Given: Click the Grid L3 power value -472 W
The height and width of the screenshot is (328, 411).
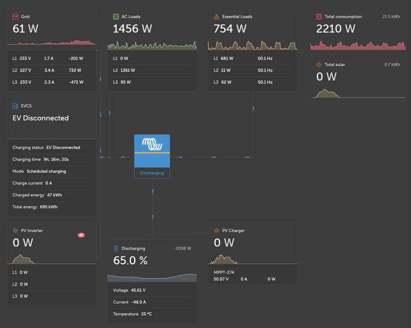Looking at the screenshot, I should coord(76,82).
